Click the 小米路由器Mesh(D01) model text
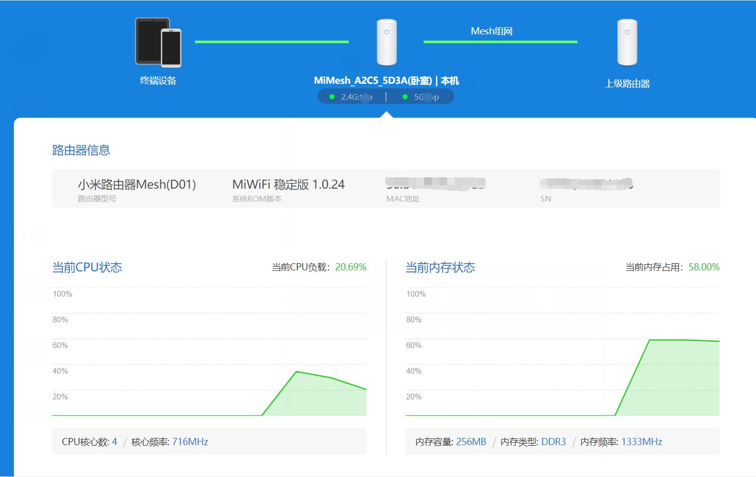This screenshot has height=477, width=756. pyautogui.click(x=137, y=185)
